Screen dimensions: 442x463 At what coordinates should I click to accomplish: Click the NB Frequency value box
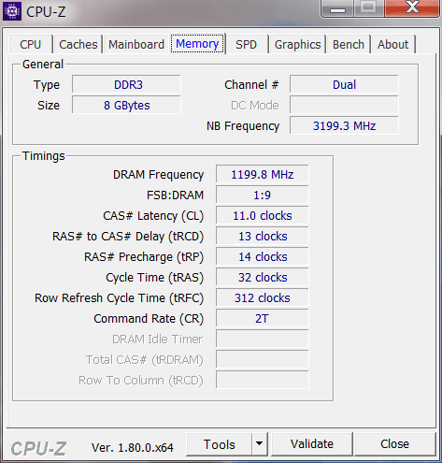(x=344, y=125)
